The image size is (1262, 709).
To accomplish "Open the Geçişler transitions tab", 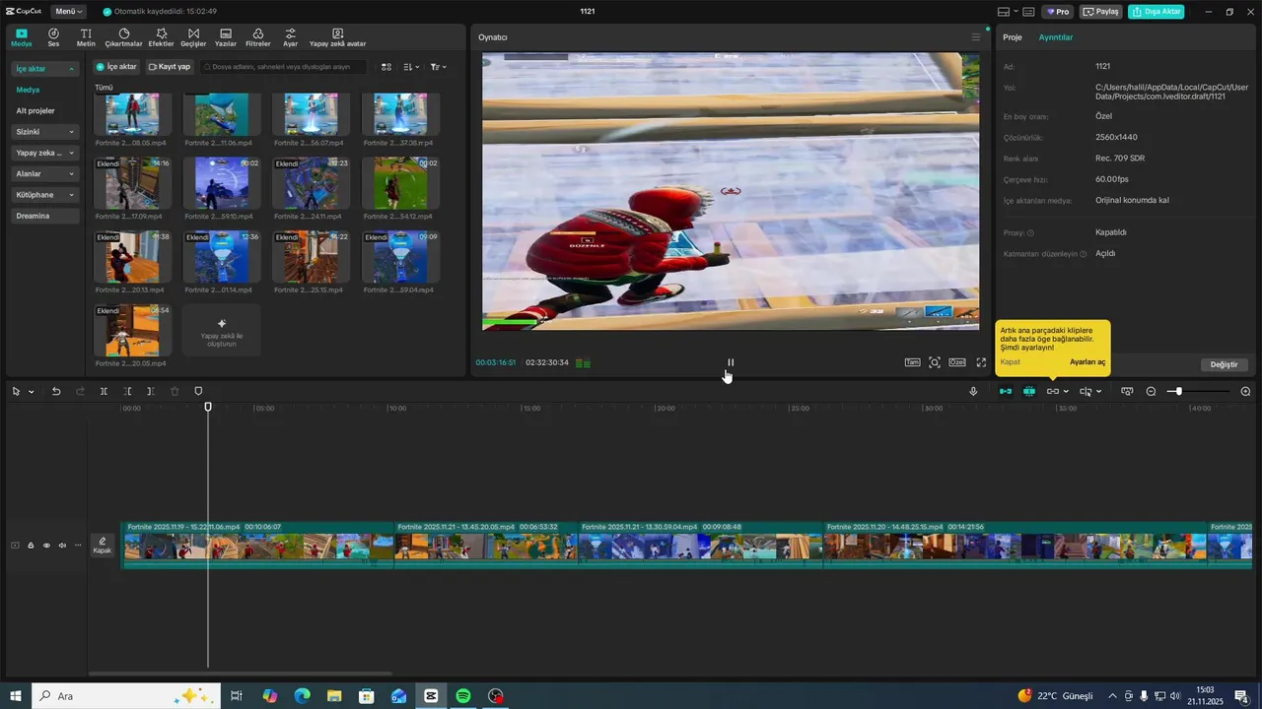I will pos(193,37).
